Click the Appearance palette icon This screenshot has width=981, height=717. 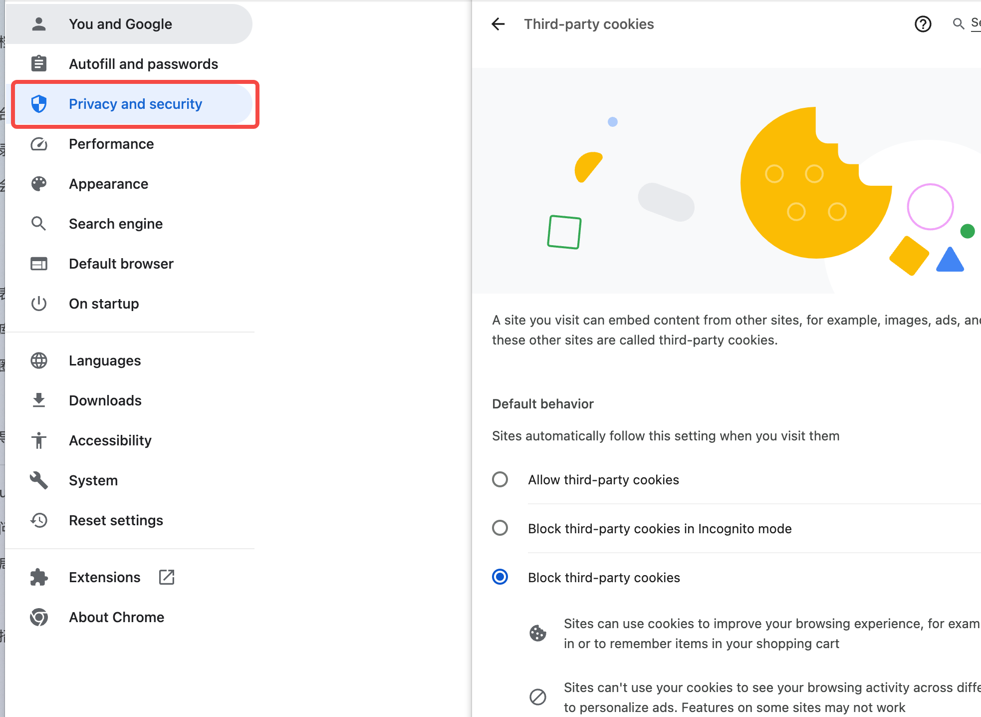point(39,184)
